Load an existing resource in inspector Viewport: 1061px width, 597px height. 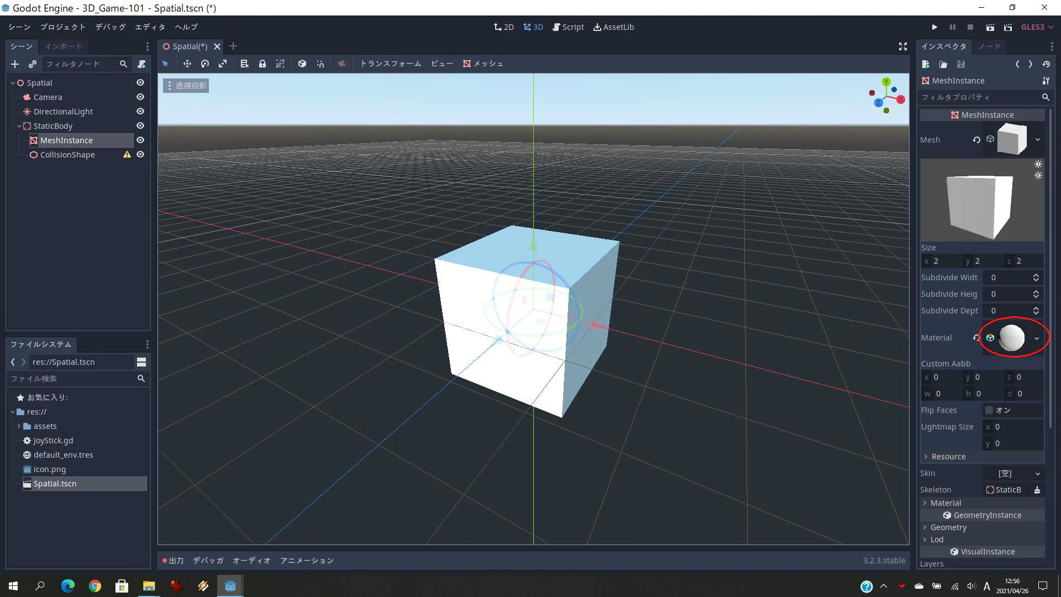[x=943, y=64]
